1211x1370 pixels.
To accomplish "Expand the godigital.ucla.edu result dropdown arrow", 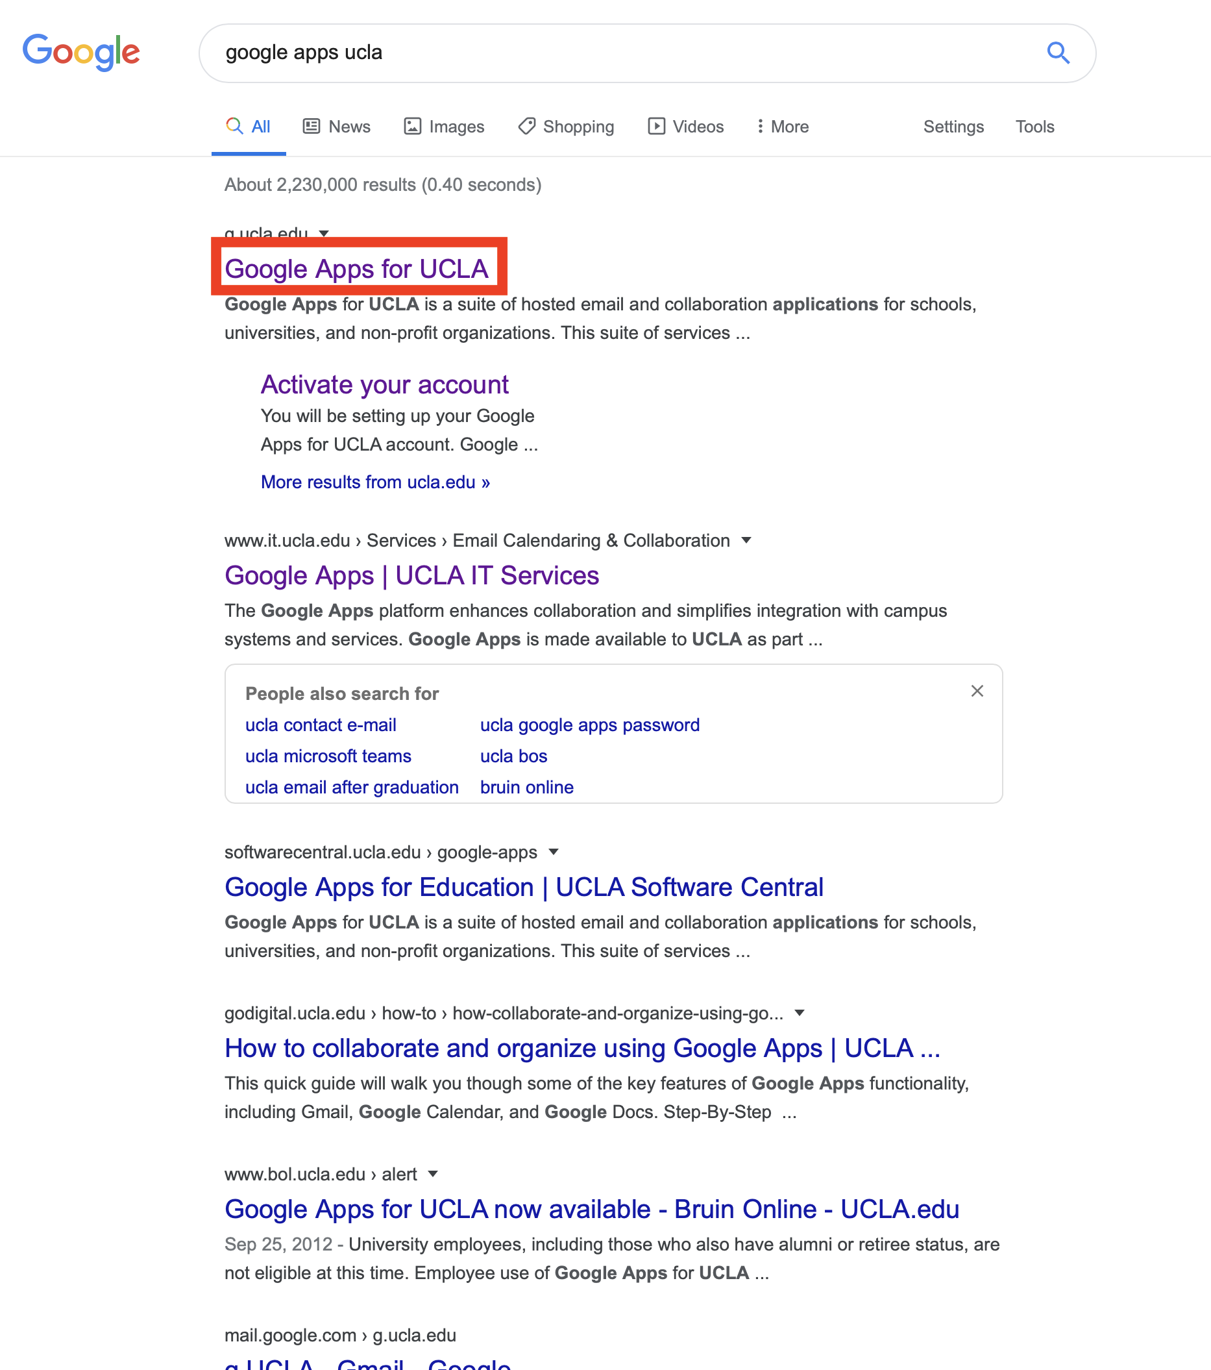I will pos(799,1013).
